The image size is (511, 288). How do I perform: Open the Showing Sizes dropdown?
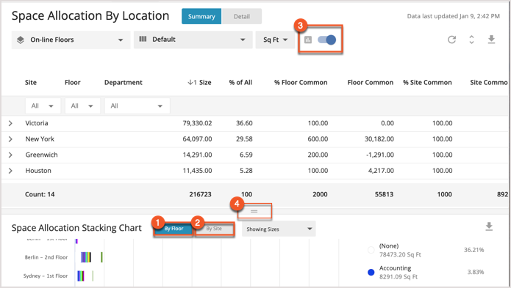[x=279, y=229]
